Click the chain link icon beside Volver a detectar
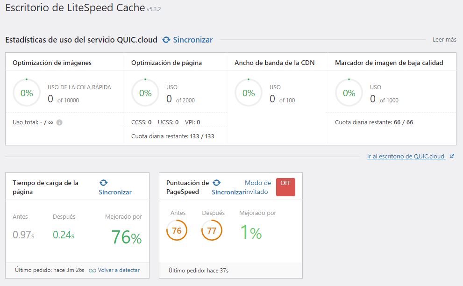The width and height of the screenshot is (463, 286). [x=93, y=270]
